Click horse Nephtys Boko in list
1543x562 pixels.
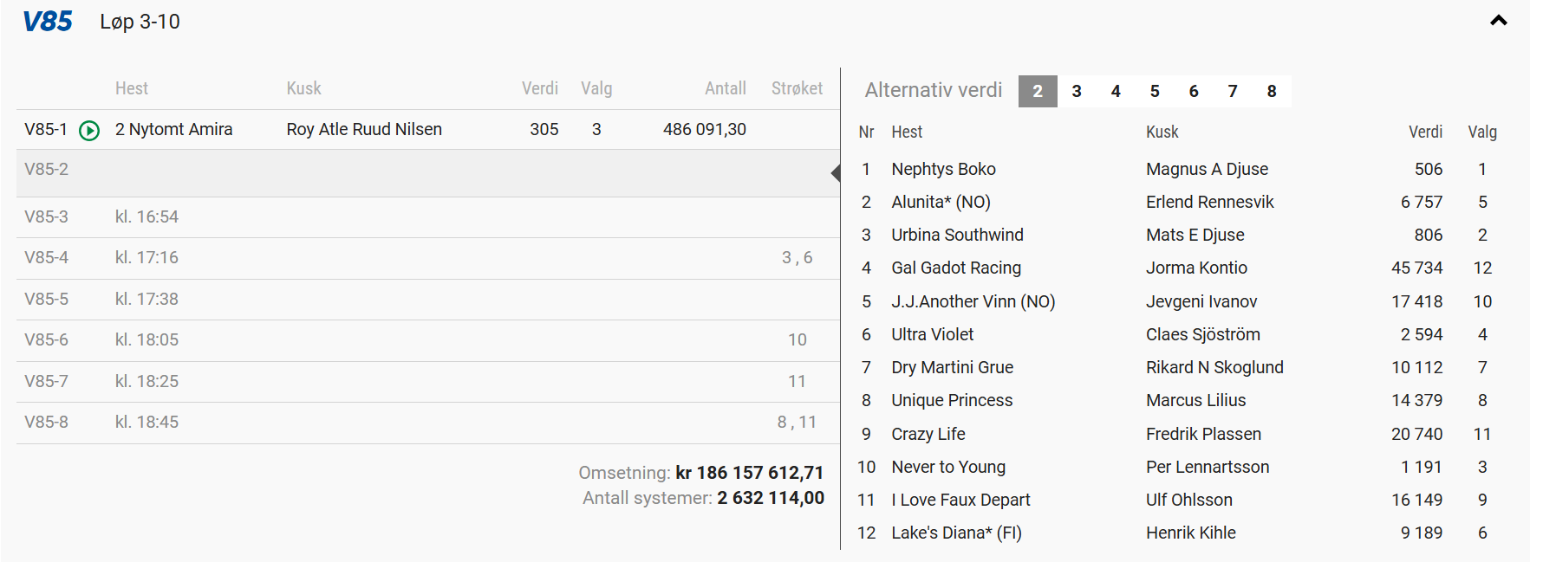(x=943, y=169)
